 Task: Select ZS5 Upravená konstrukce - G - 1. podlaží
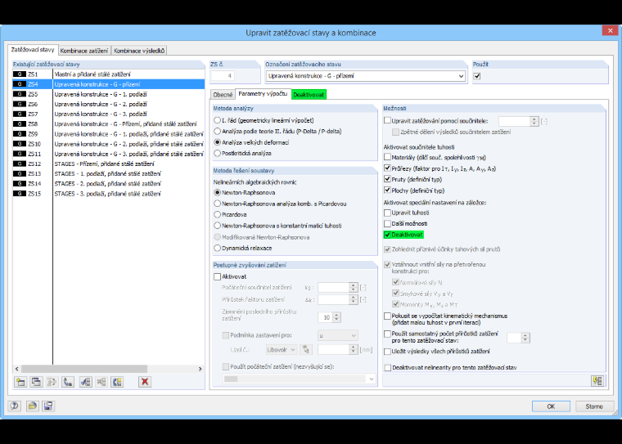(109, 94)
